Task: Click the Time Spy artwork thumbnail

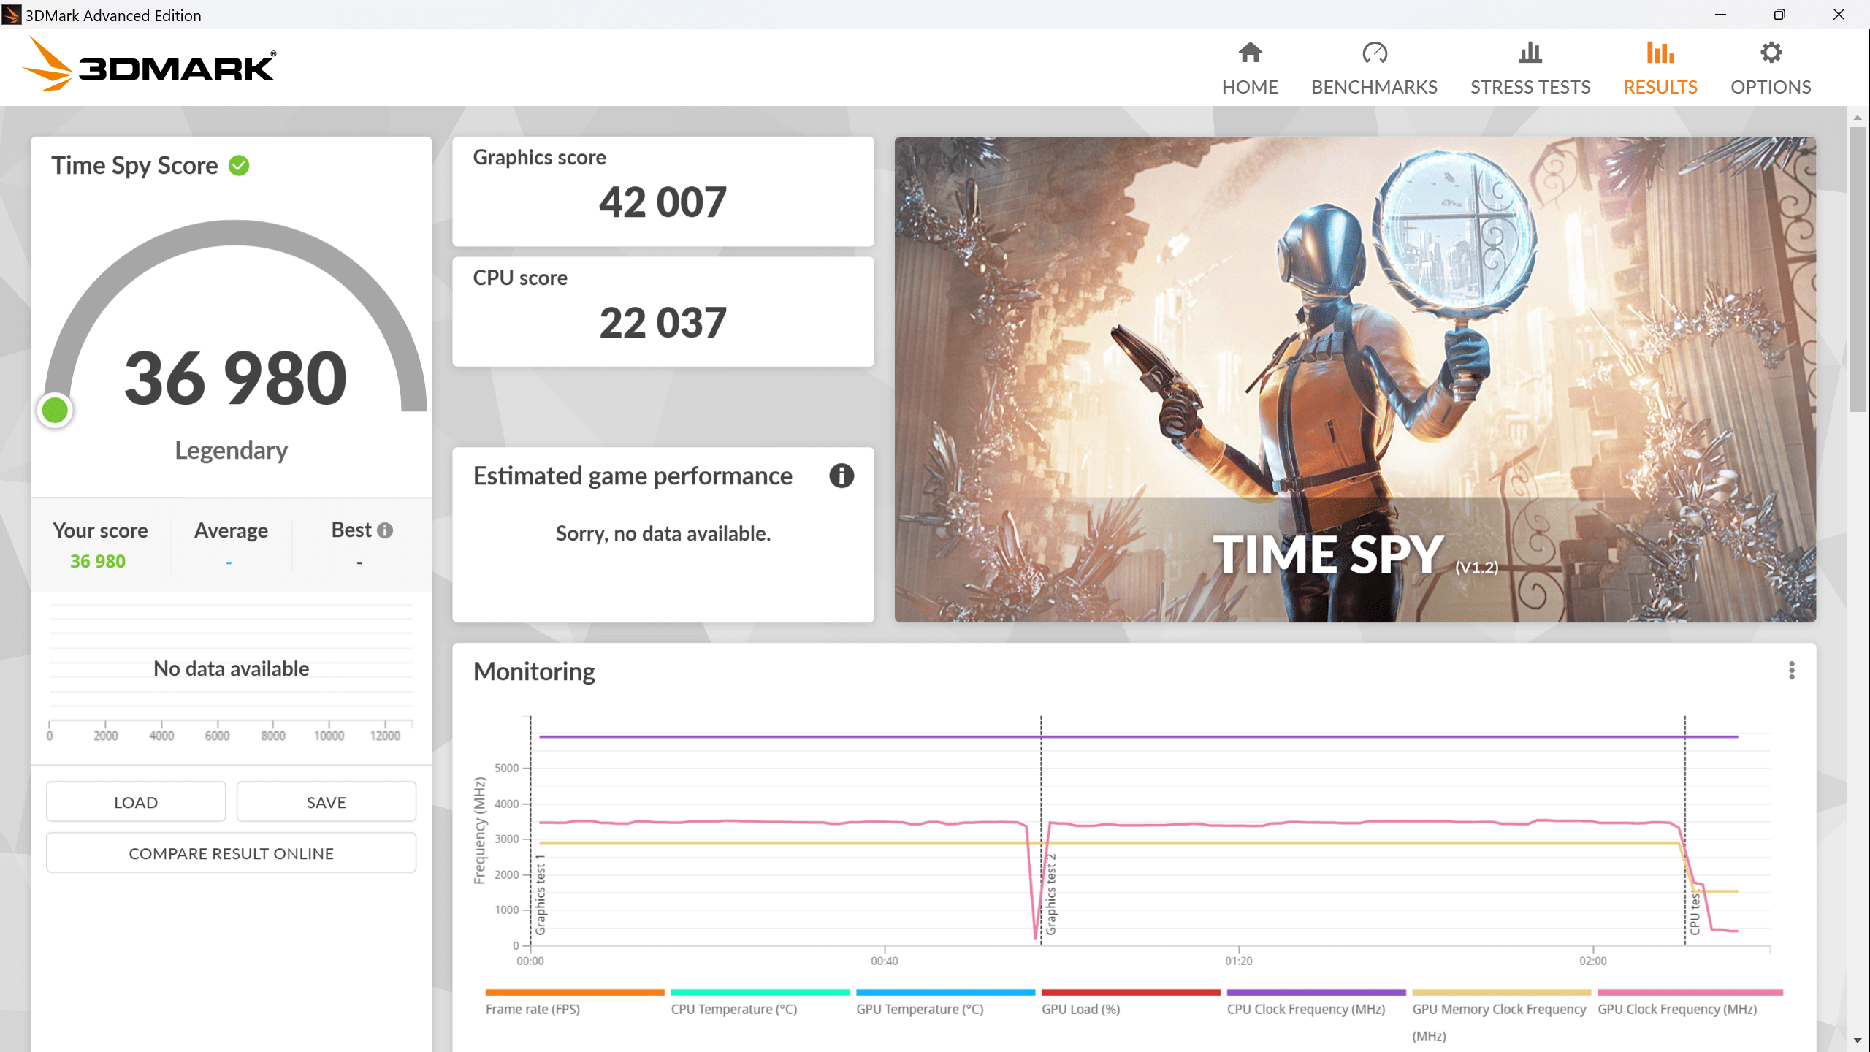Action: [1355, 378]
